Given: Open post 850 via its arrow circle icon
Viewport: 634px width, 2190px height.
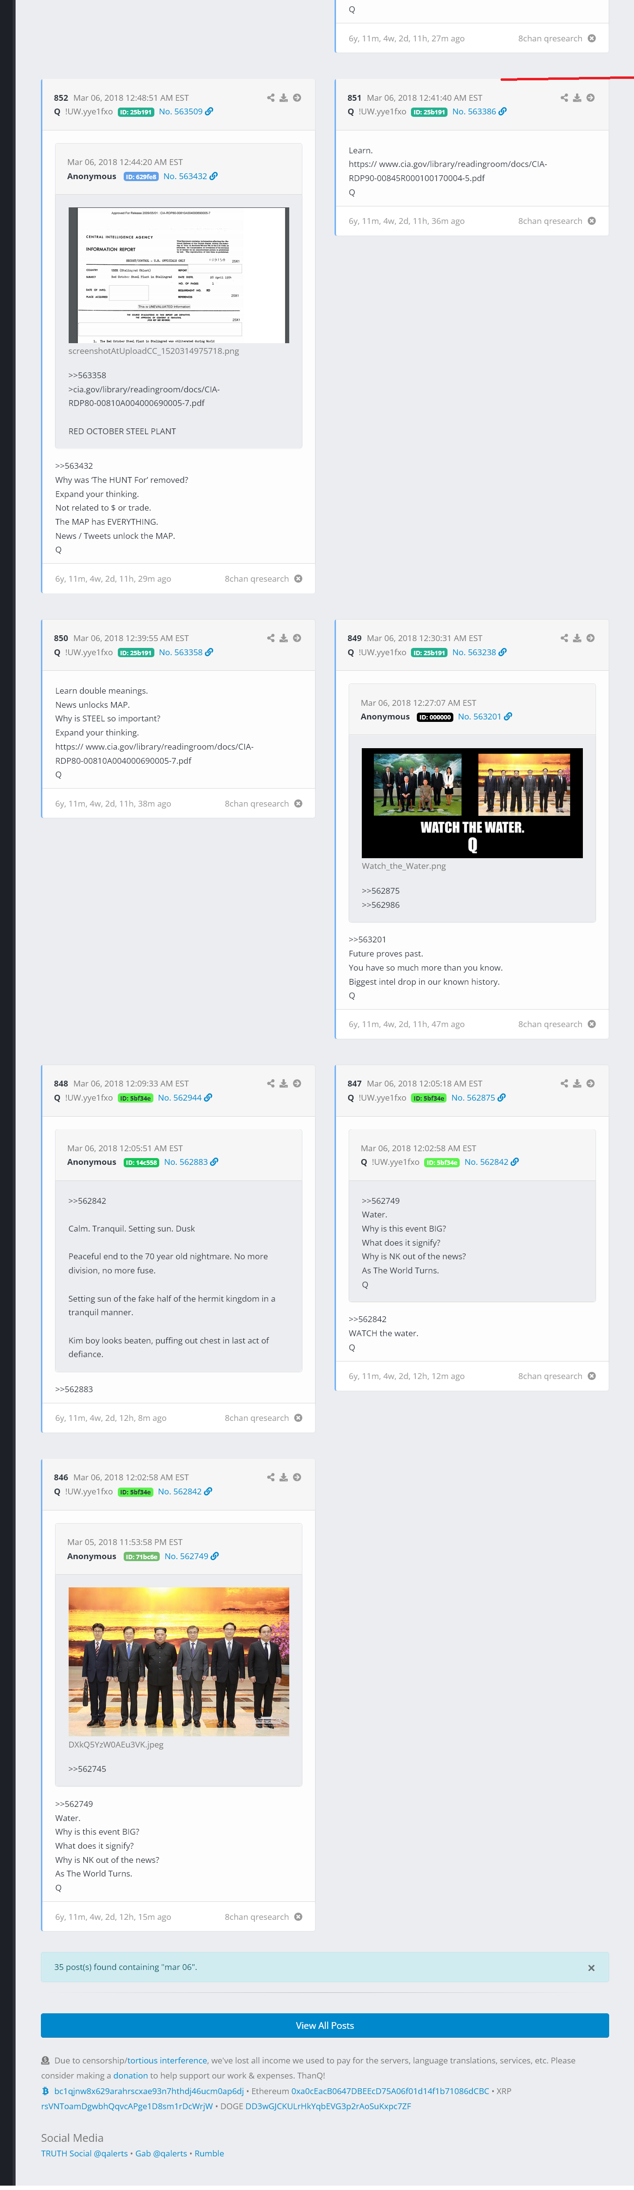Looking at the screenshot, I should 297,638.
